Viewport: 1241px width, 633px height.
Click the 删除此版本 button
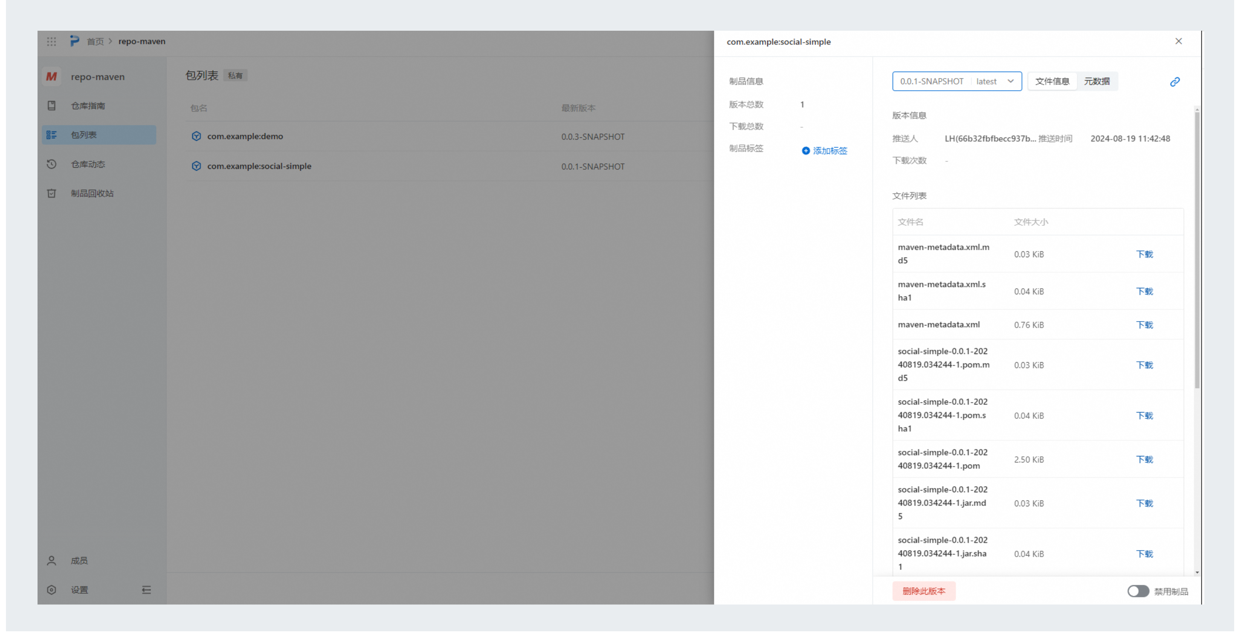[x=924, y=591]
